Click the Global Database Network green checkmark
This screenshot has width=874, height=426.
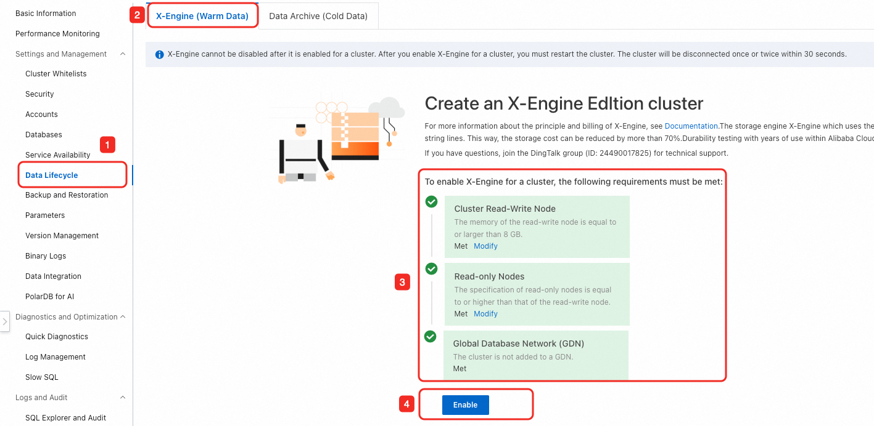pyautogui.click(x=431, y=337)
